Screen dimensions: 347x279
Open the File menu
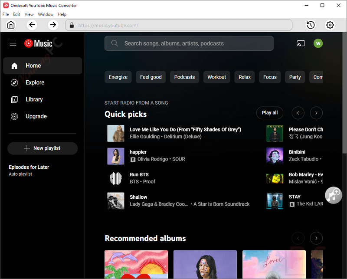[6, 14]
